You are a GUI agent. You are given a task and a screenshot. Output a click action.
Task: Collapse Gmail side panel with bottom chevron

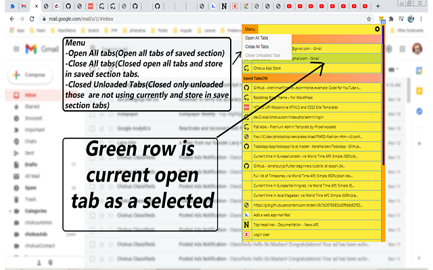419,258
